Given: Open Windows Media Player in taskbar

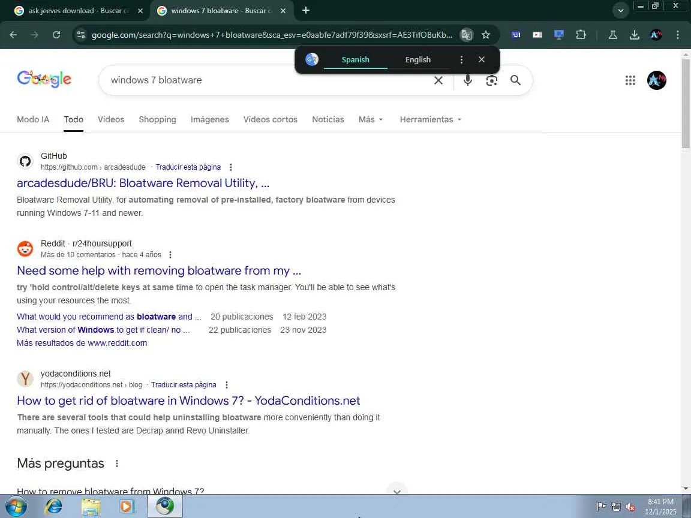Looking at the screenshot, I should tap(127, 507).
